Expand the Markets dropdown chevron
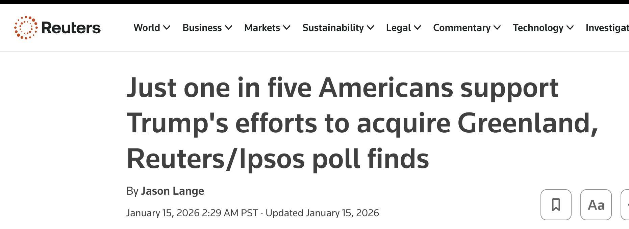 (x=287, y=28)
